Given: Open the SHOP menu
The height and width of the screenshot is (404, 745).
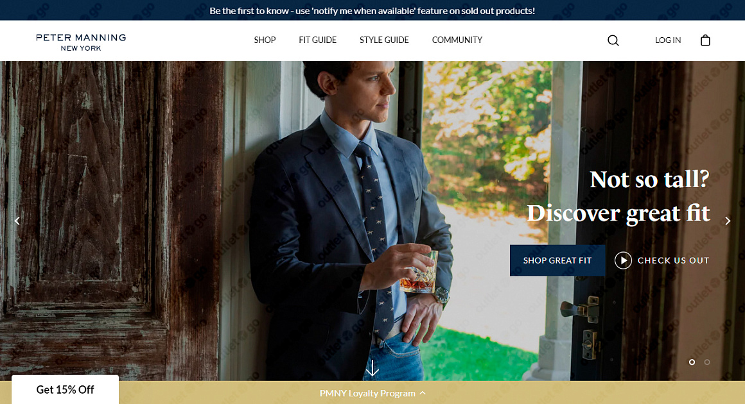Looking at the screenshot, I should click(x=265, y=40).
